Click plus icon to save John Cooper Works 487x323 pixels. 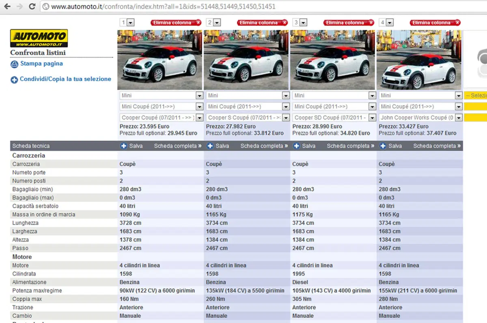383,146
